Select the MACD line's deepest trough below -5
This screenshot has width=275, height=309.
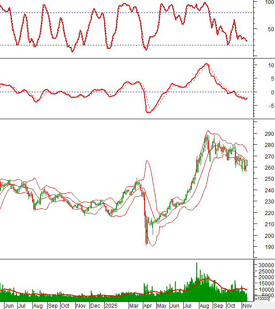click(x=149, y=112)
